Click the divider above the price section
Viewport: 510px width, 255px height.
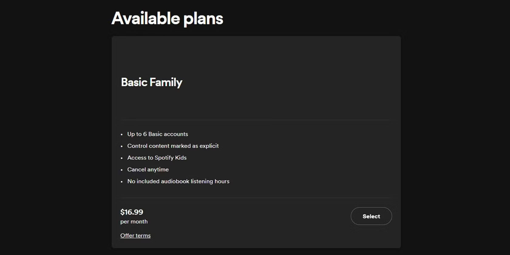256,197
